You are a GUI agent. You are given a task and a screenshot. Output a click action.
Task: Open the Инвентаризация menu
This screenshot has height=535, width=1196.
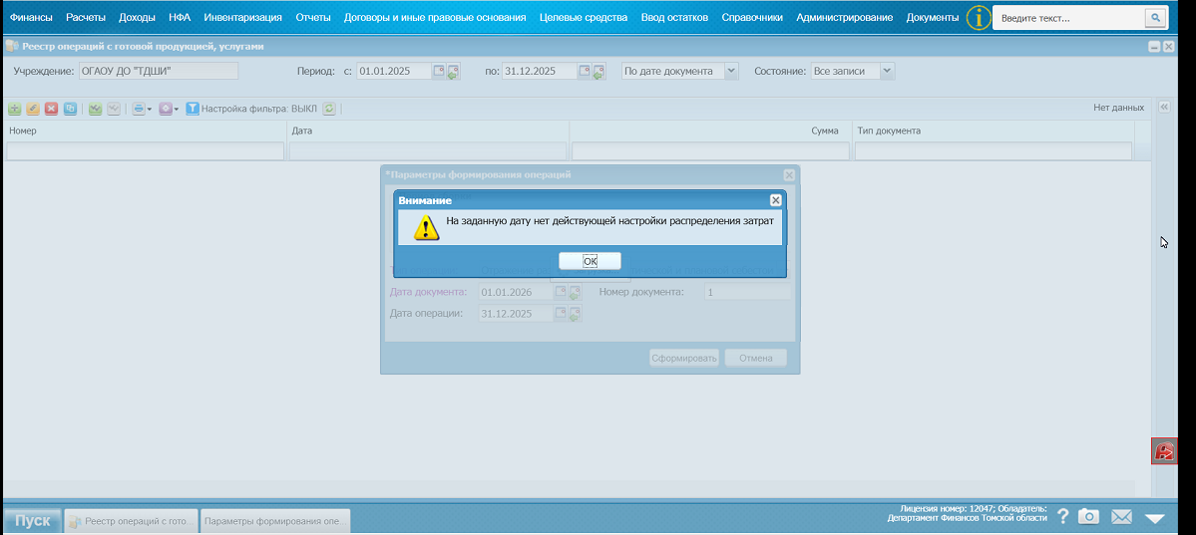pos(242,17)
